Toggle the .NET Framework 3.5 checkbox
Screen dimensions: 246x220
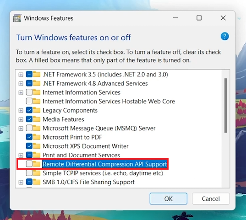point(29,74)
